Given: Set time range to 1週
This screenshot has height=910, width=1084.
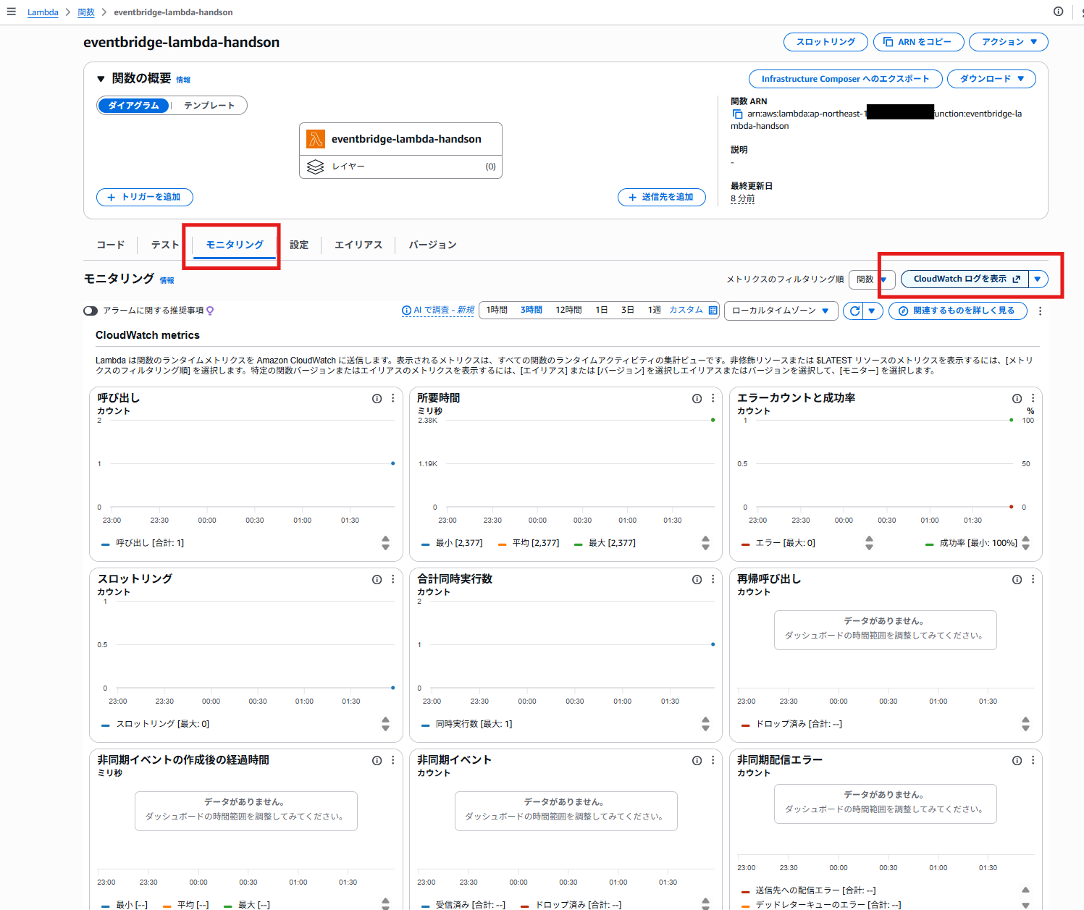Looking at the screenshot, I should point(655,310).
